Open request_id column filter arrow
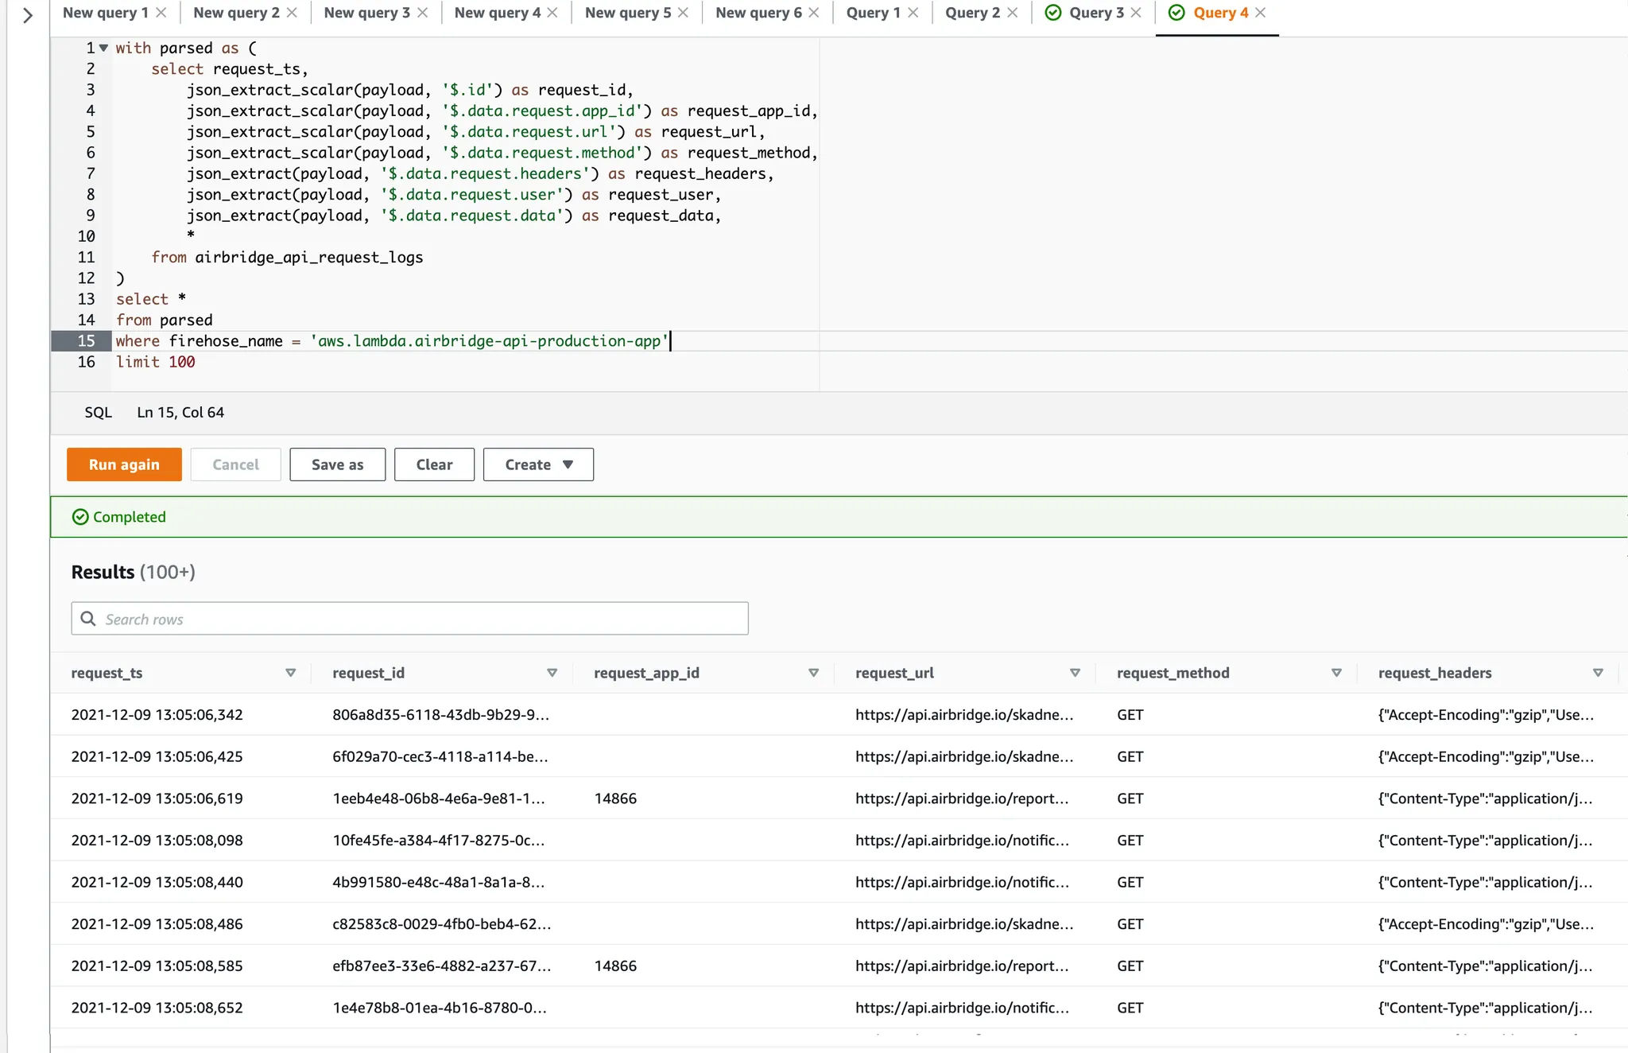 pos(552,673)
